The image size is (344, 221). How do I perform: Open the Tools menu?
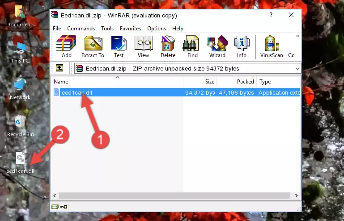[x=107, y=29]
